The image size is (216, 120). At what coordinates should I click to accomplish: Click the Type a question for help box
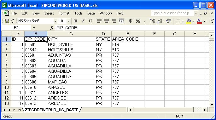[x=173, y=13]
